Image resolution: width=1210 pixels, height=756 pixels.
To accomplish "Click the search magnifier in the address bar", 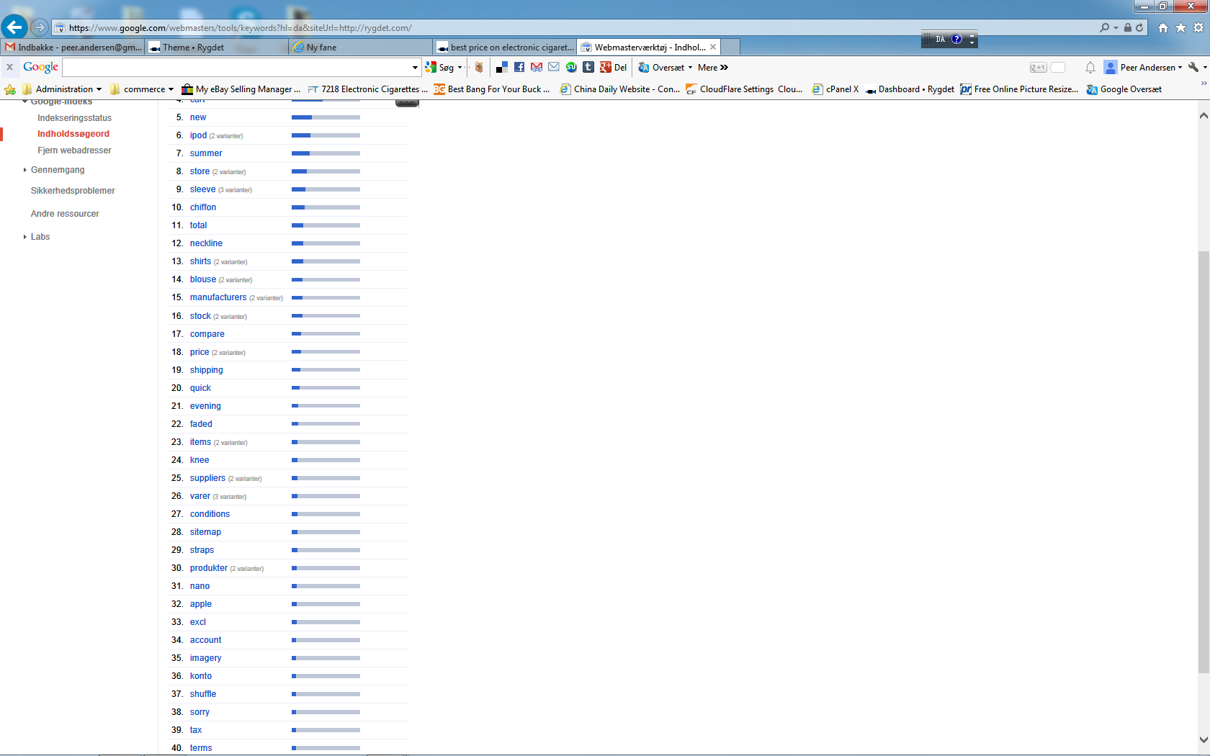I will click(x=1105, y=27).
